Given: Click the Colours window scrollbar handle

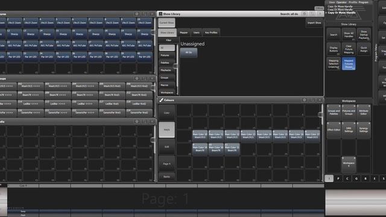Looking at the screenshot, I should point(320,115).
